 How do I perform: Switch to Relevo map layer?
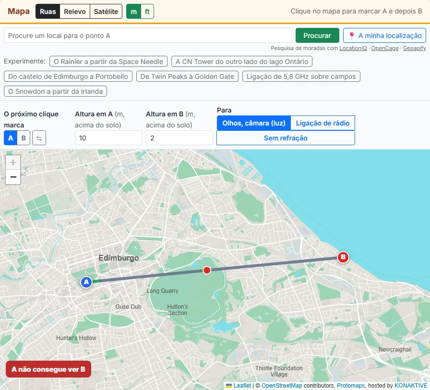pyautogui.click(x=75, y=12)
